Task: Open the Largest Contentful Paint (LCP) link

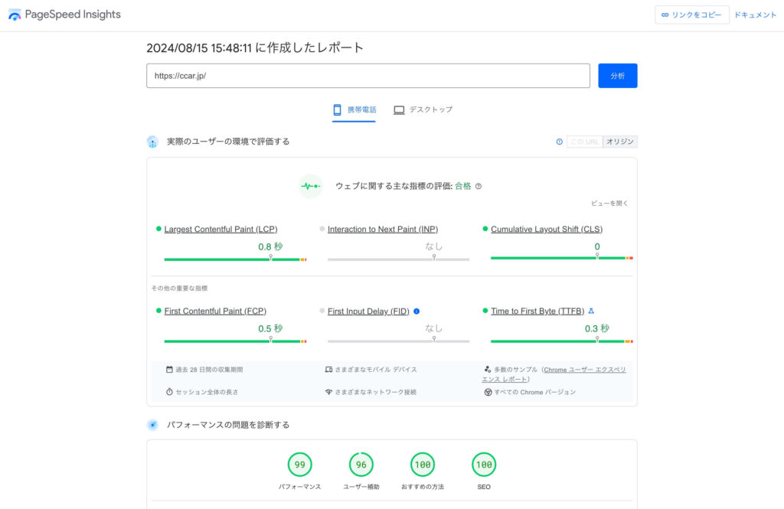Action: [220, 230]
